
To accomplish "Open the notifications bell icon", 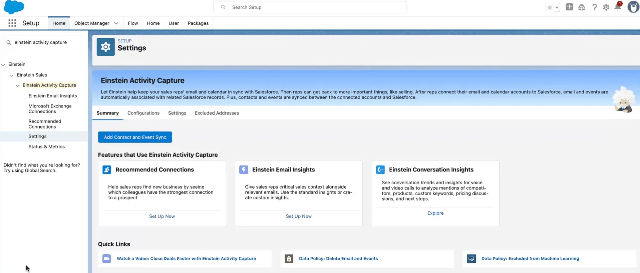I will (618, 7).
